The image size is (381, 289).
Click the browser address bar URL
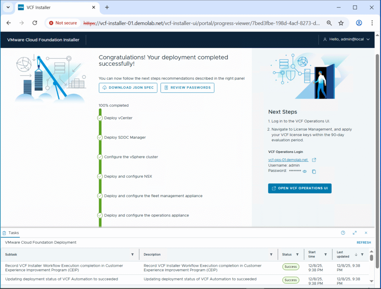coord(201,23)
